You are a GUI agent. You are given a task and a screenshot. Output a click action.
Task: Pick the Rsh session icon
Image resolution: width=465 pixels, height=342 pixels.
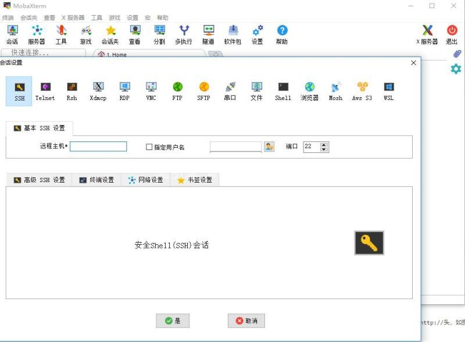point(71,91)
